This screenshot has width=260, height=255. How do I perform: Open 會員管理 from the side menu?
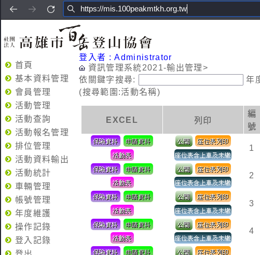[33, 92]
